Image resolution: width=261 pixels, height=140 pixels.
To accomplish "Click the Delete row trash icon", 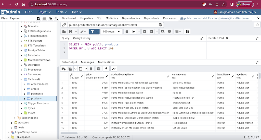I will point(91,69).
